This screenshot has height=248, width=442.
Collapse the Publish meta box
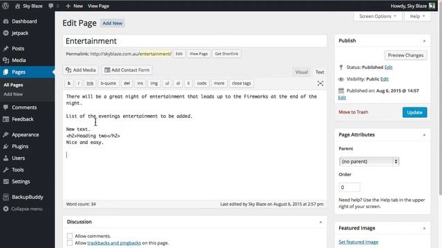424,41
